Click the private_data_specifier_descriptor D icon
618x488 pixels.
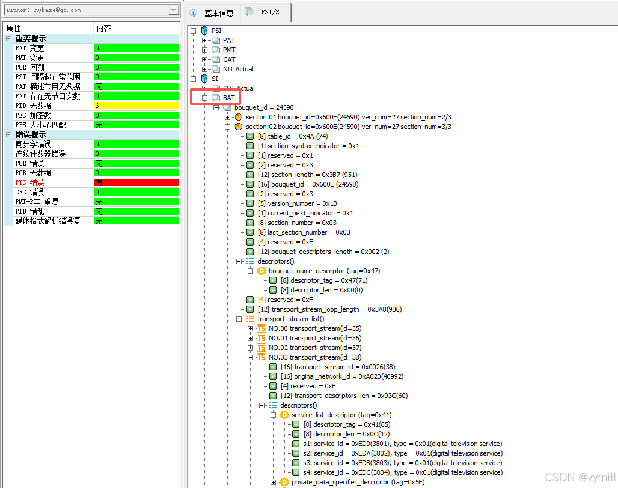pos(284,482)
